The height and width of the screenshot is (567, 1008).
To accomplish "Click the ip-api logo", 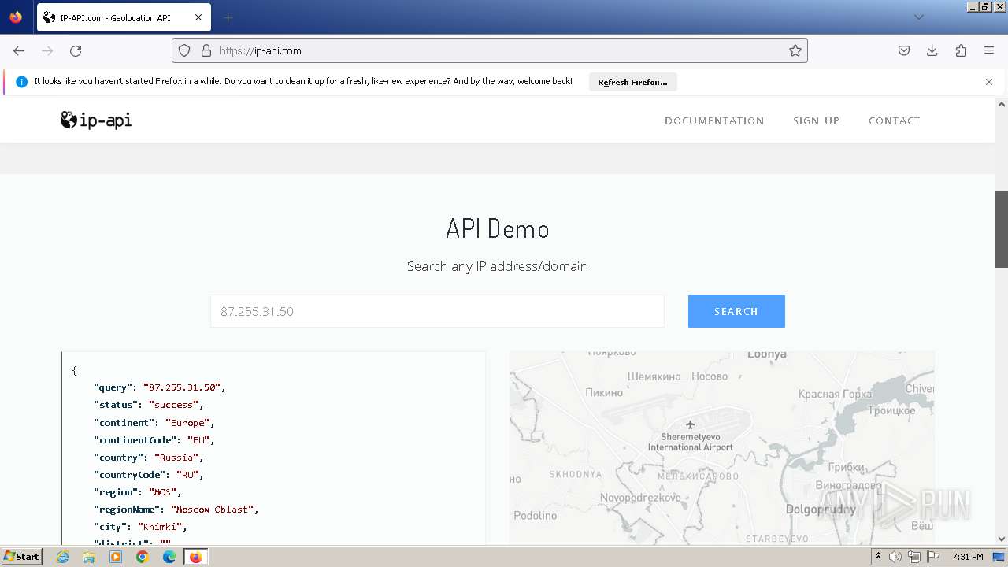I will pyautogui.click(x=96, y=120).
